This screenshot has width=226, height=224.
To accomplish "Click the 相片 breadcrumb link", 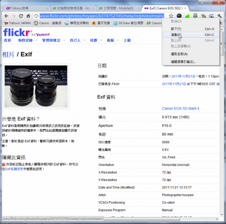I will click(x=8, y=55).
